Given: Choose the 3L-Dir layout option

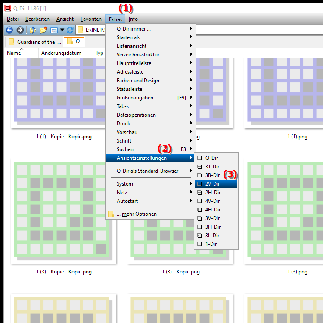Looking at the screenshot, I should (x=216, y=236).
